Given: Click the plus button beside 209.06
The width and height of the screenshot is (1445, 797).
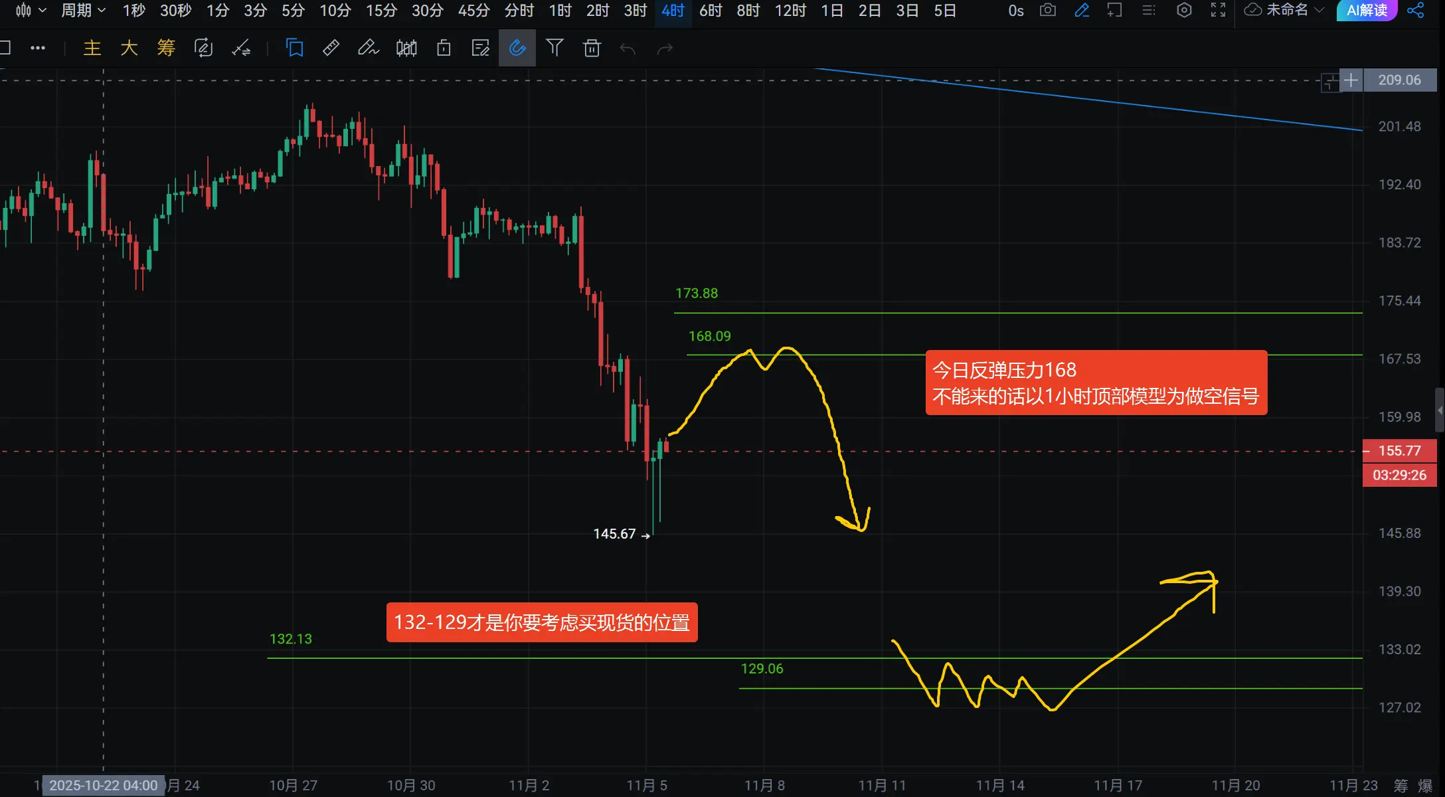Looking at the screenshot, I should click(x=1351, y=80).
